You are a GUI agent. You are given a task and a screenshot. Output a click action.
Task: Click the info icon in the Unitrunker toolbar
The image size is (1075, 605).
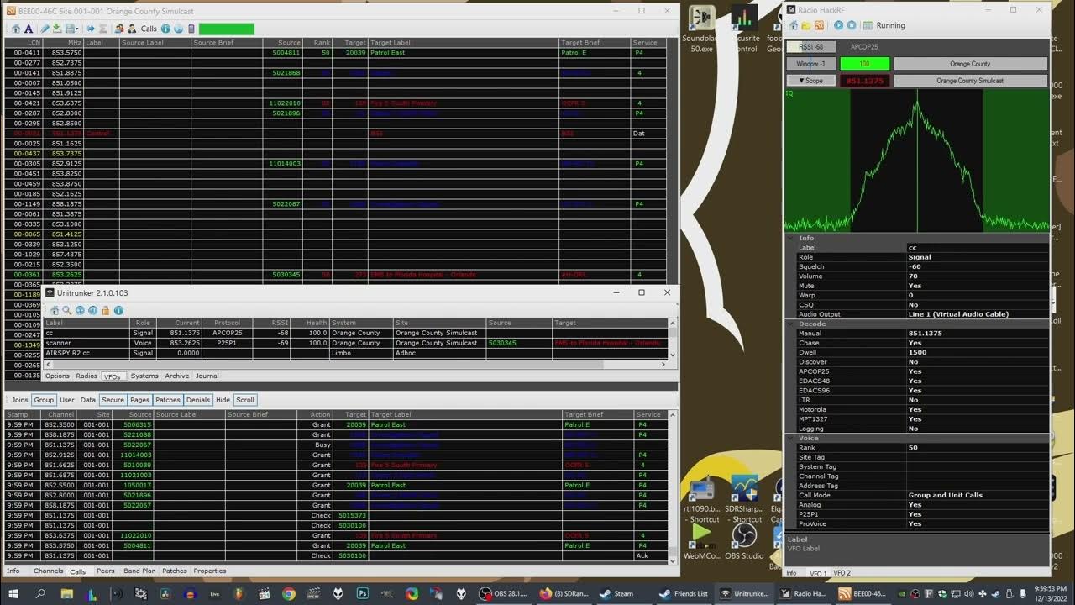118,310
